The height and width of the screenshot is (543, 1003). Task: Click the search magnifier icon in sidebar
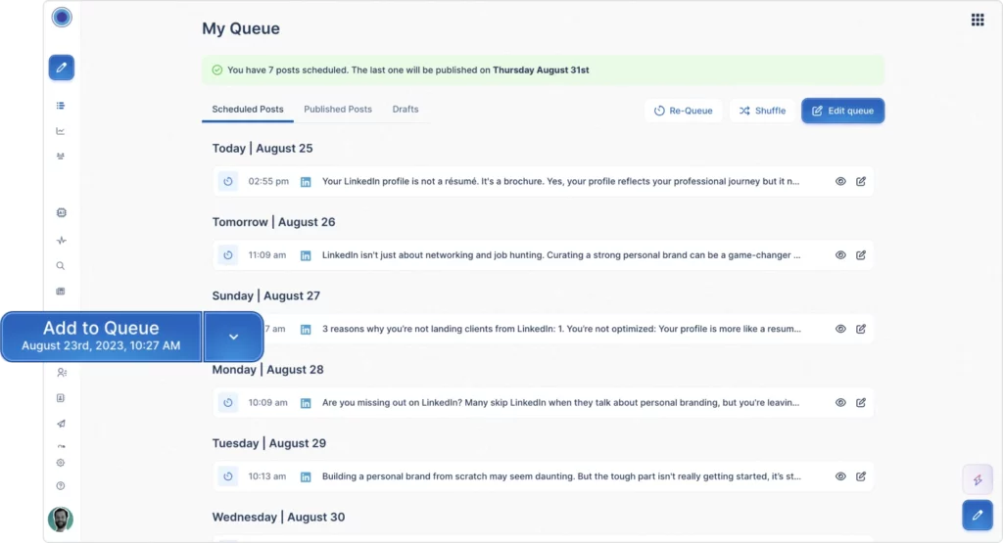point(61,266)
